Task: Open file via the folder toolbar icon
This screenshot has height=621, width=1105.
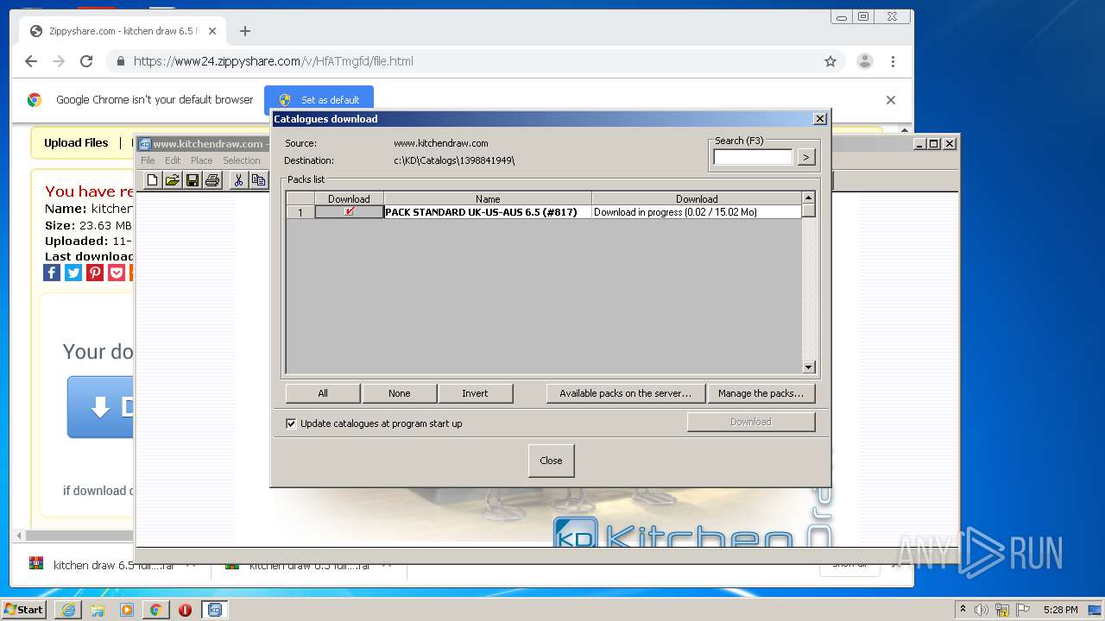Action: coord(173,179)
